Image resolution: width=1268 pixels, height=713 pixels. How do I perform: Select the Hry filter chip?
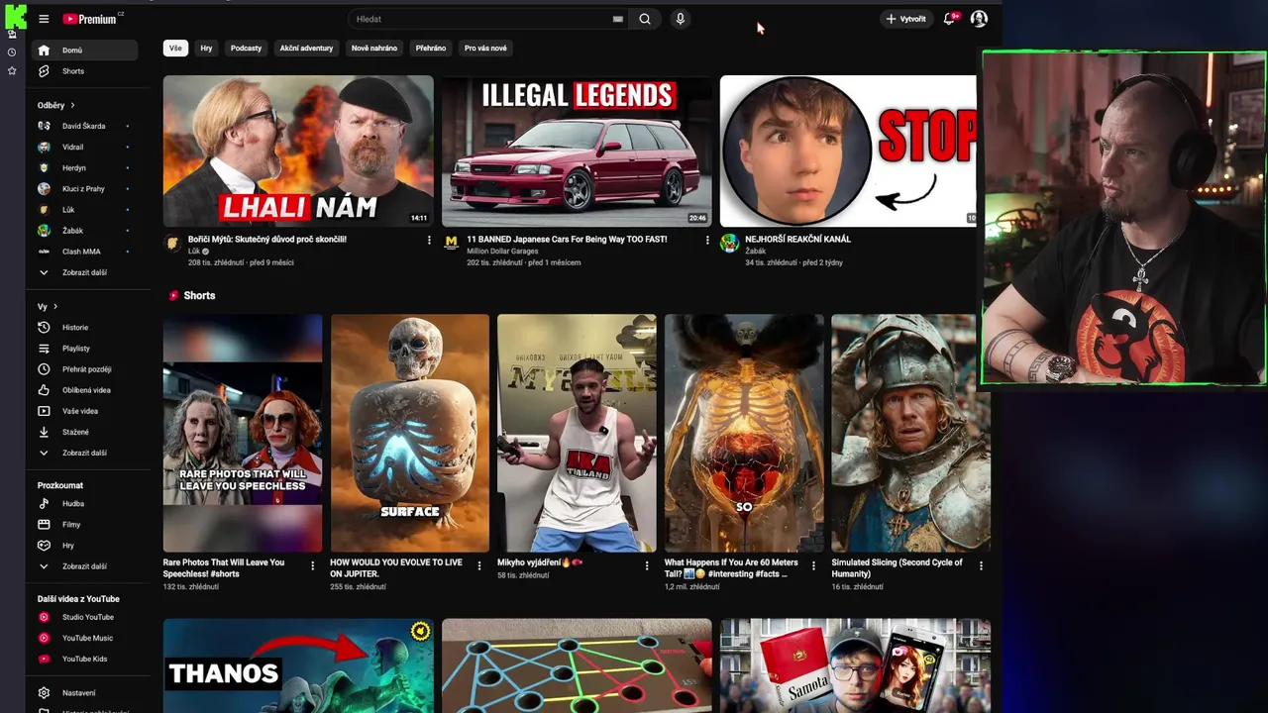click(206, 48)
